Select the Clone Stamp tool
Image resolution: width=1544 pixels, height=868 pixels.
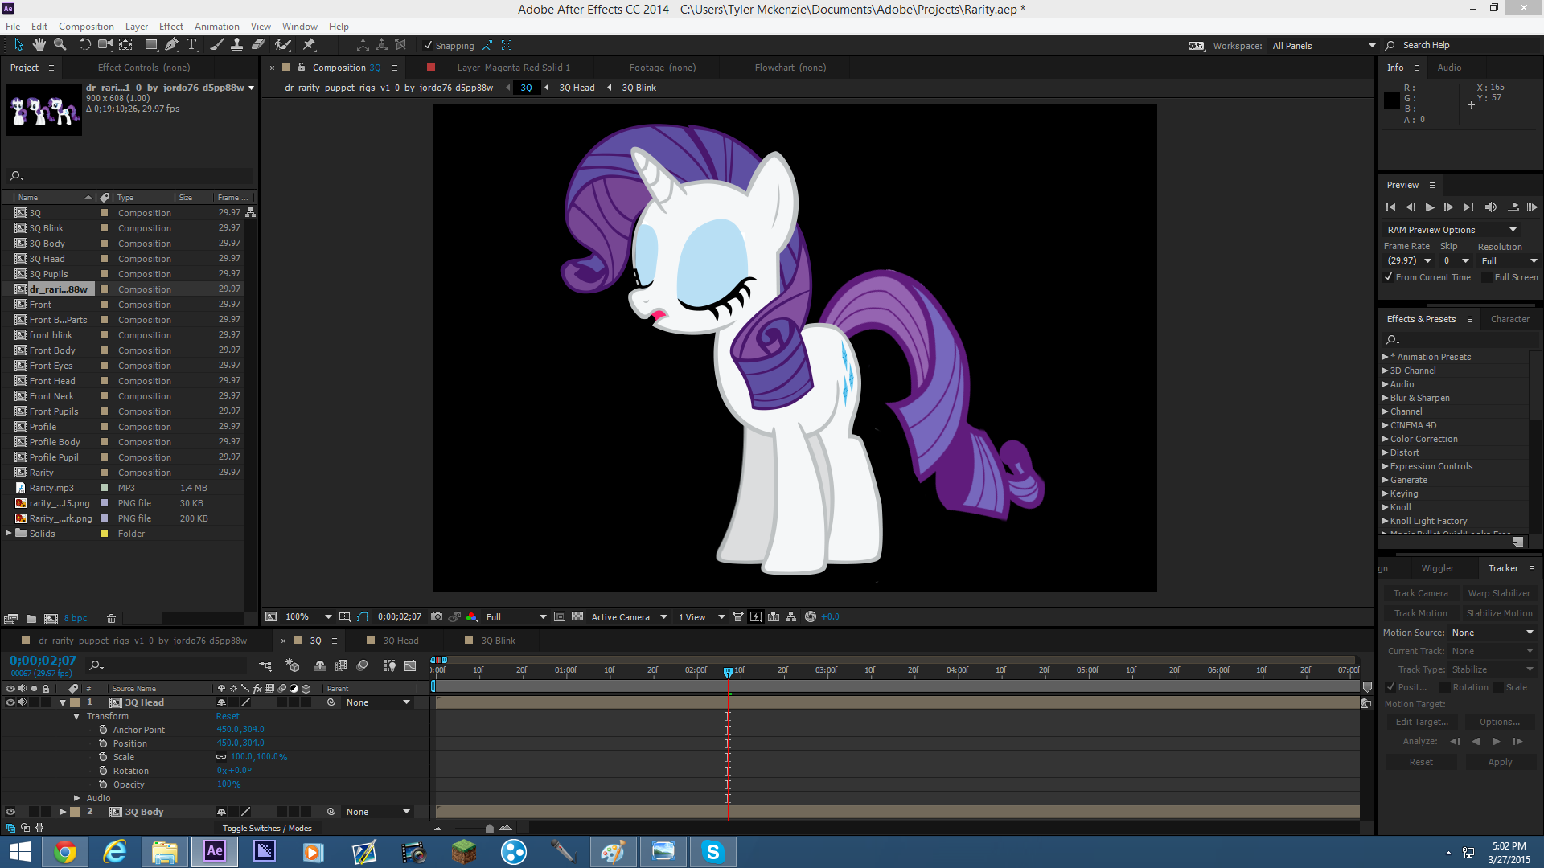(236, 45)
